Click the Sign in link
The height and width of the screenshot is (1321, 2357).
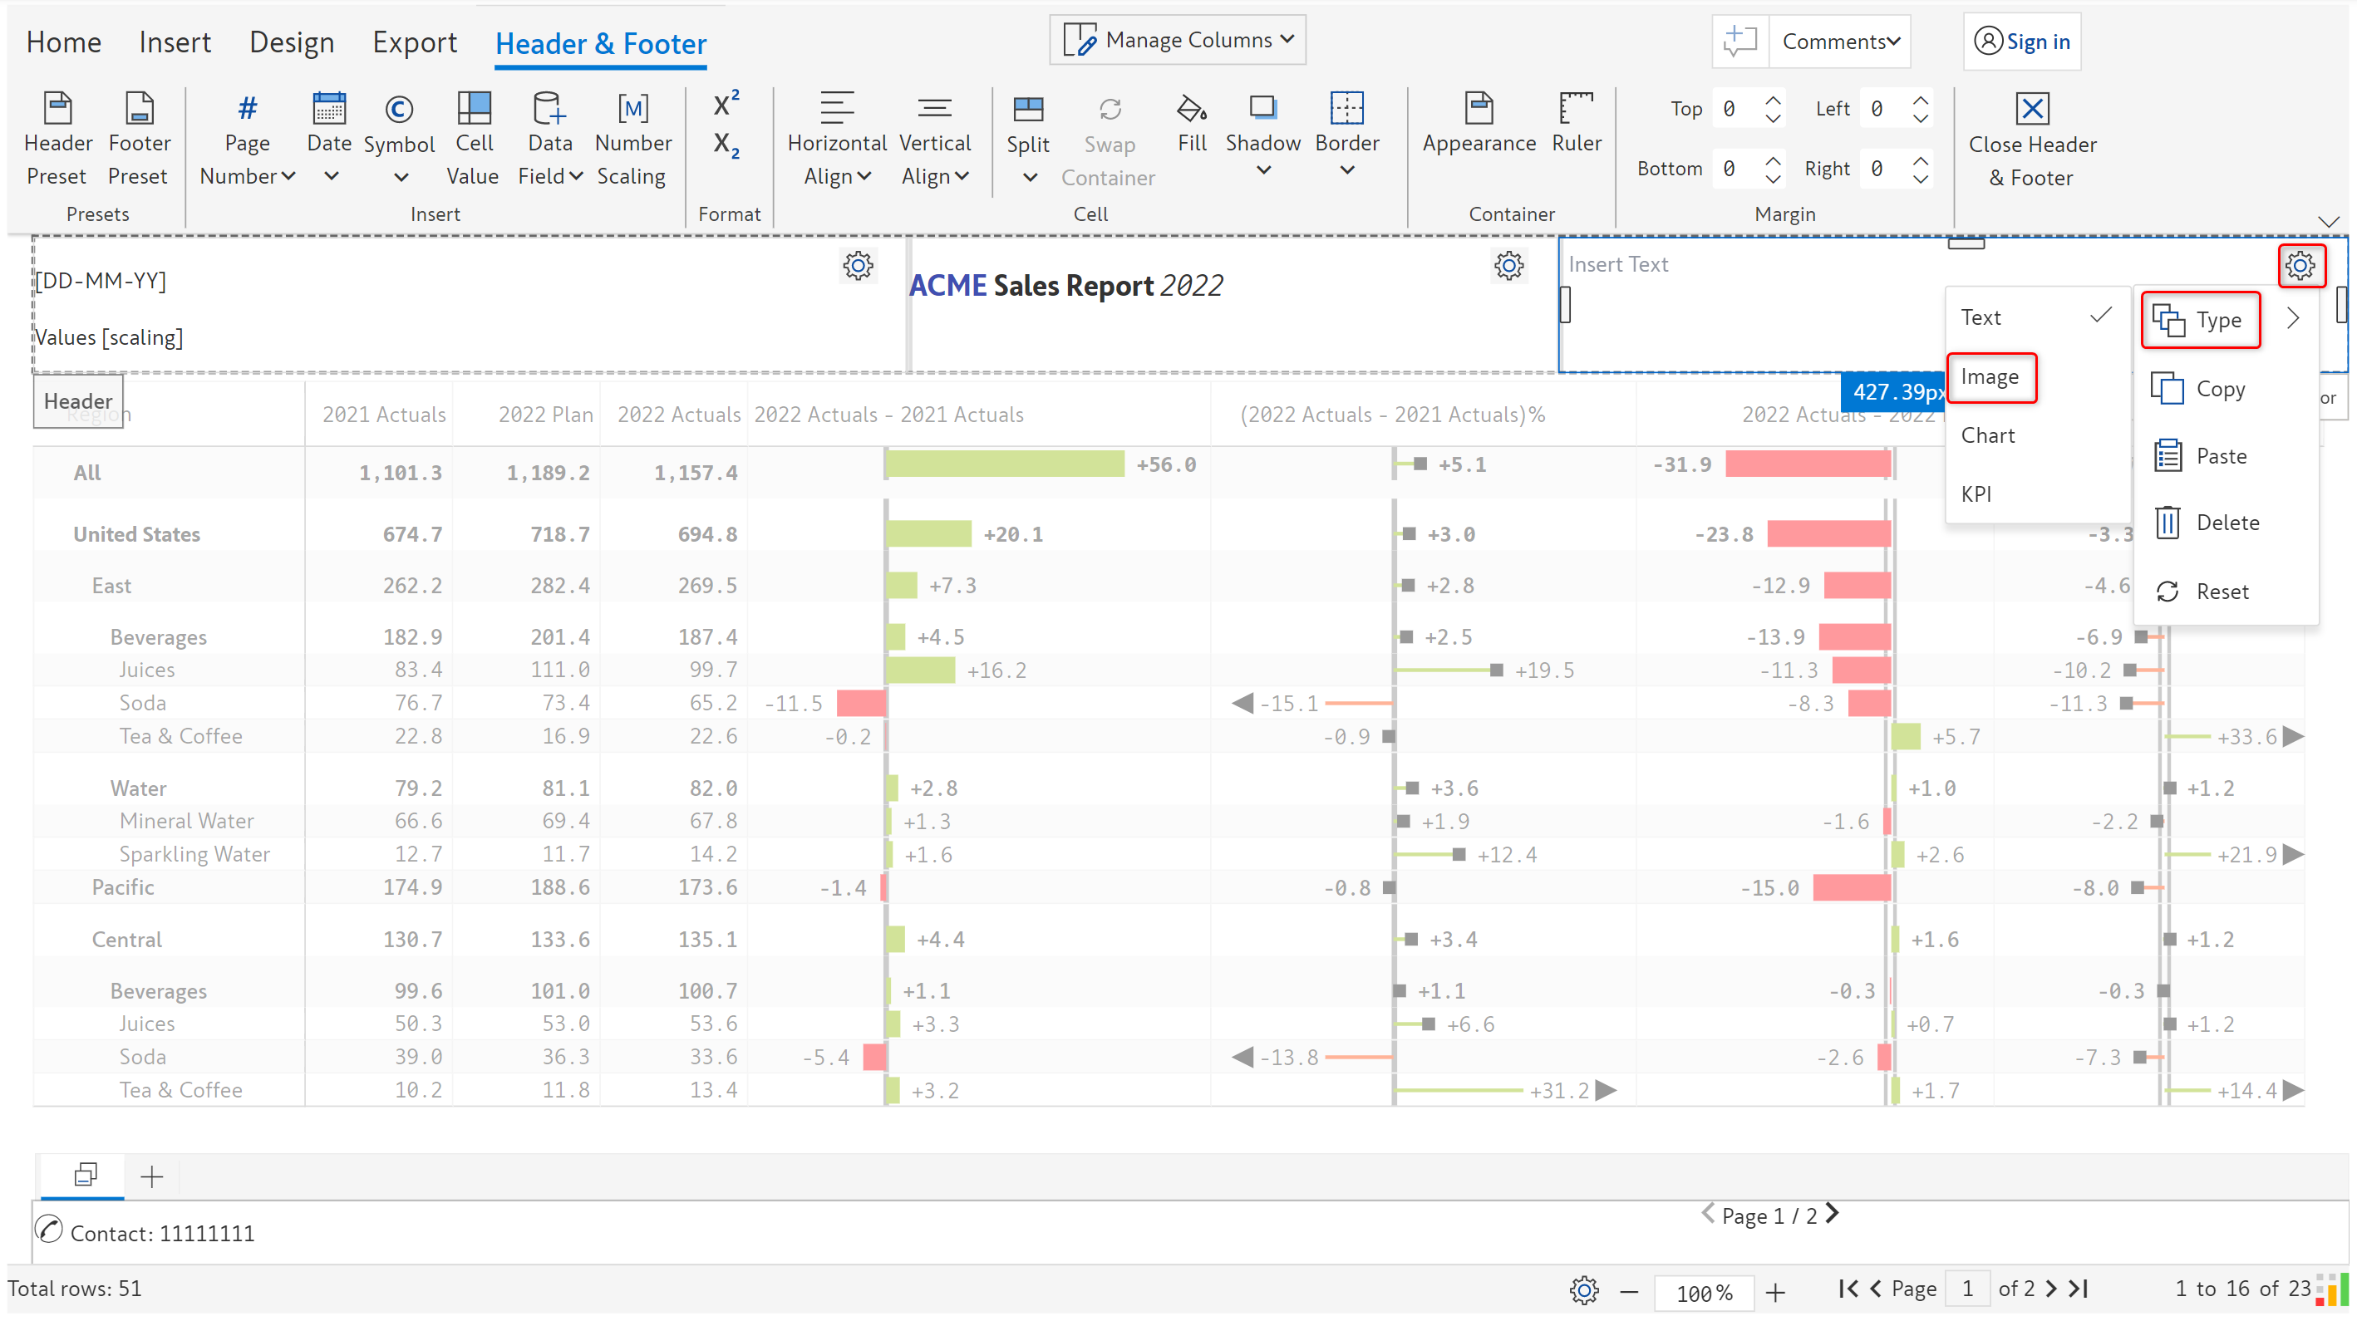(2037, 42)
